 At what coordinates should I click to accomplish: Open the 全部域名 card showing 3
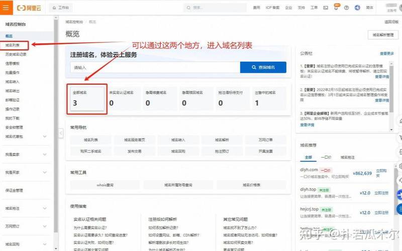(87, 98)
